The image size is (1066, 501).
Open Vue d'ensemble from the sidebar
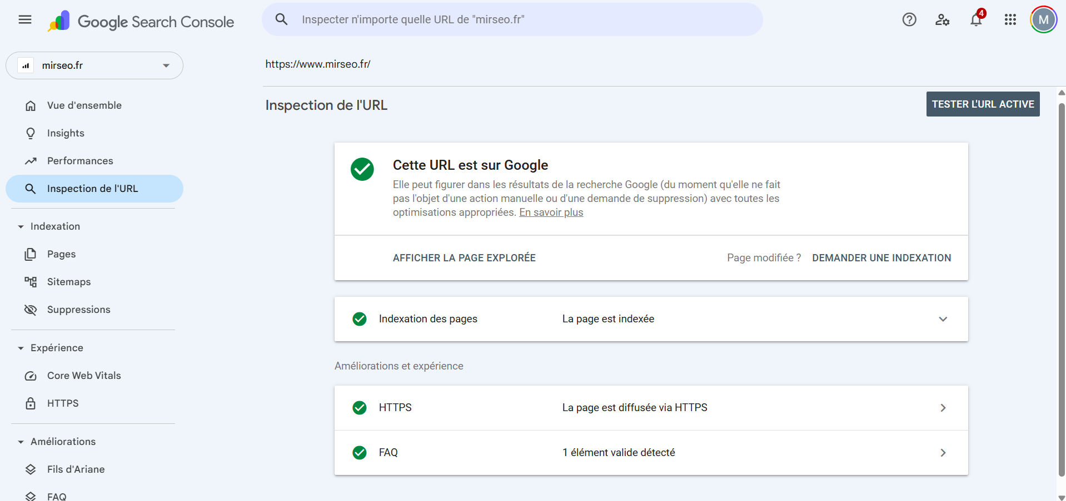84,105
